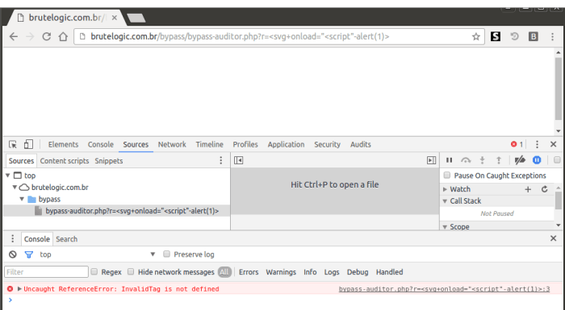Viewport: 565px width, 310px height.
Task: Click the browser forward arrow
Action: coord(30,37)
